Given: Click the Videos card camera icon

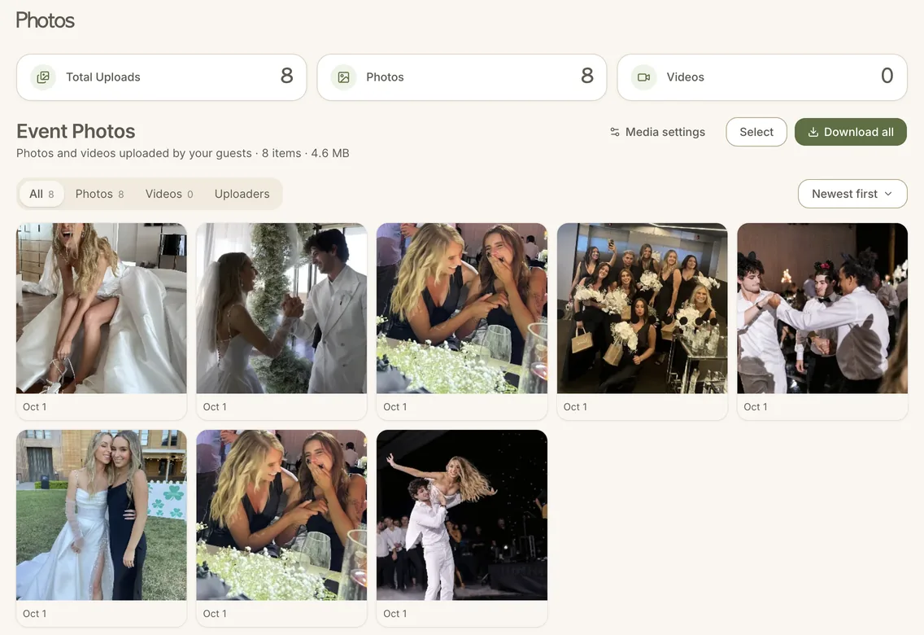Looking at the screenshot, I should point(644,77).
